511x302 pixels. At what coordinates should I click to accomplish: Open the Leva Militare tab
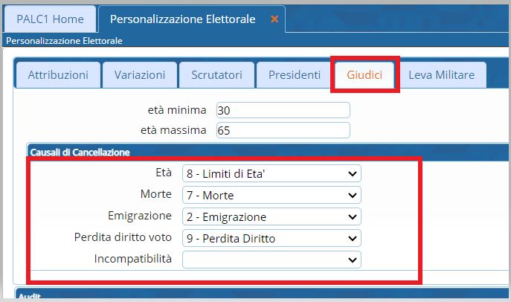coord(443,75)
